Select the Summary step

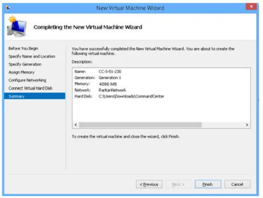[35, 96]
